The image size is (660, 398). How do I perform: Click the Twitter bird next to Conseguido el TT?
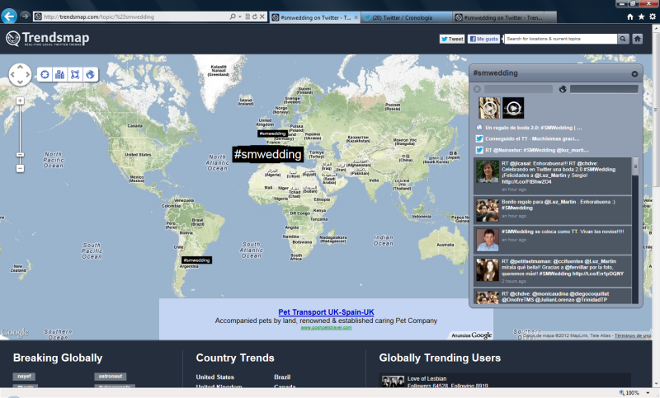tap(479, 138)
